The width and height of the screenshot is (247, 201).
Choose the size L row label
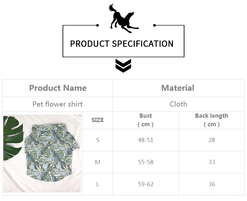coord(98,184)
